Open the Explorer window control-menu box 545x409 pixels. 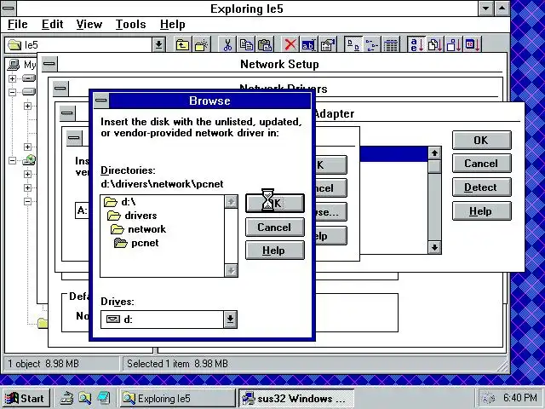(9, 9)
